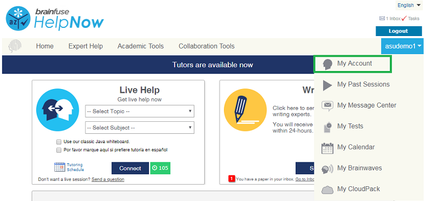This screenshot has height=201, width=438.
Task: Open the Home nav item
Action: coord(45,46)
